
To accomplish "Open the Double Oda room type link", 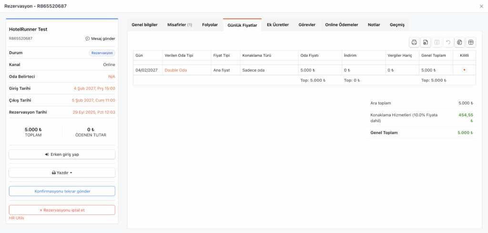I will point(175,70).
